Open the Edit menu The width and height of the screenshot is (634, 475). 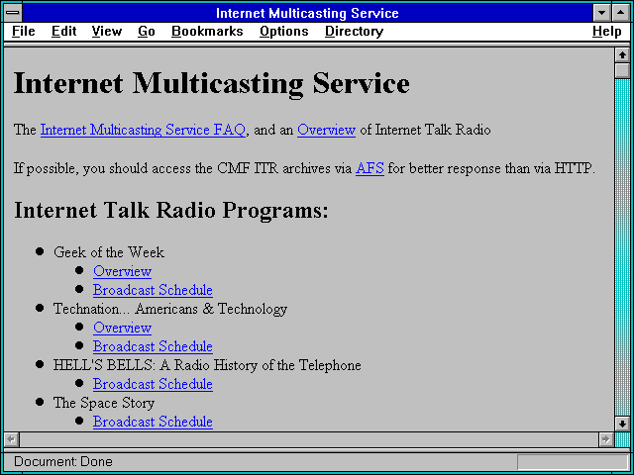tap(63, 32)
